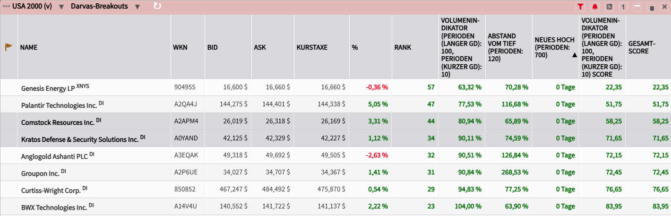The height and width of the screenshot is (216, 671).
Task: Click the orange flag column icon
Action: 9,47
